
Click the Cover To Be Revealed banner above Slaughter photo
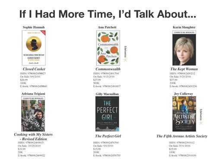[x=184, y=32]
